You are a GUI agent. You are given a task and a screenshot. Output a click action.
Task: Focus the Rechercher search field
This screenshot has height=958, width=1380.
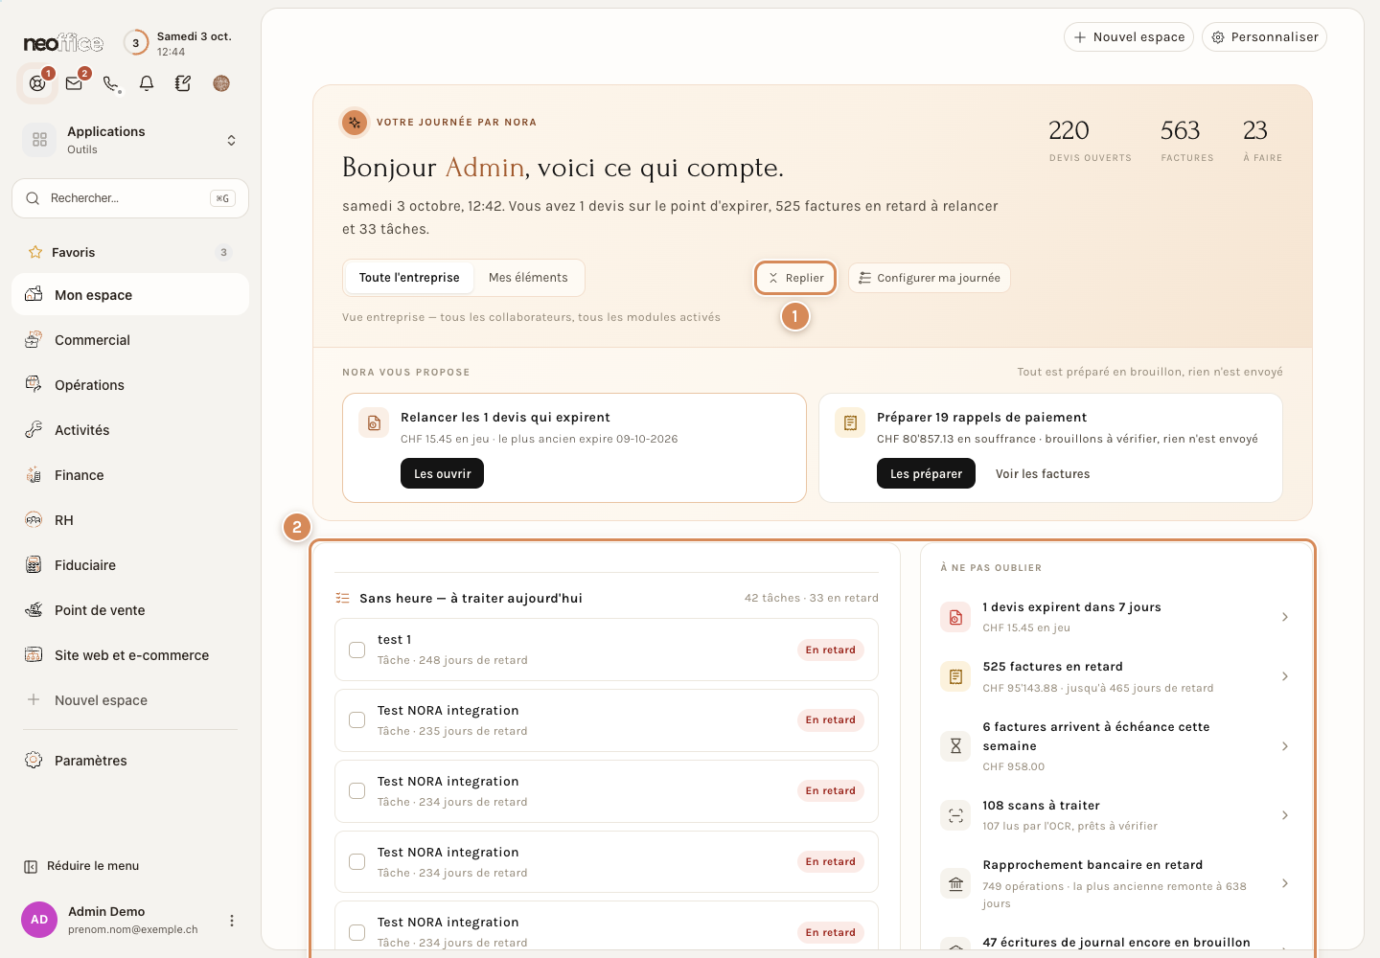[x=130, y=198]
